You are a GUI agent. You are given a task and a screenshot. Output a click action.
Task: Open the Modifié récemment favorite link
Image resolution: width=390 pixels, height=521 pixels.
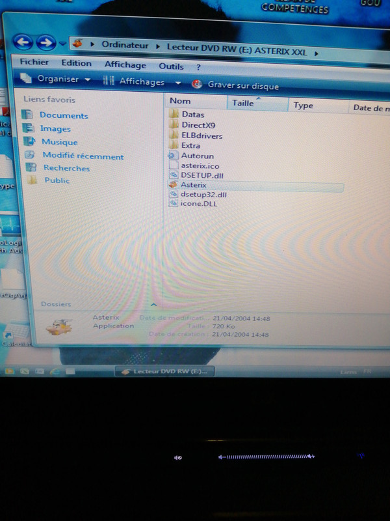pyautogui.click(x=83, y=156)
